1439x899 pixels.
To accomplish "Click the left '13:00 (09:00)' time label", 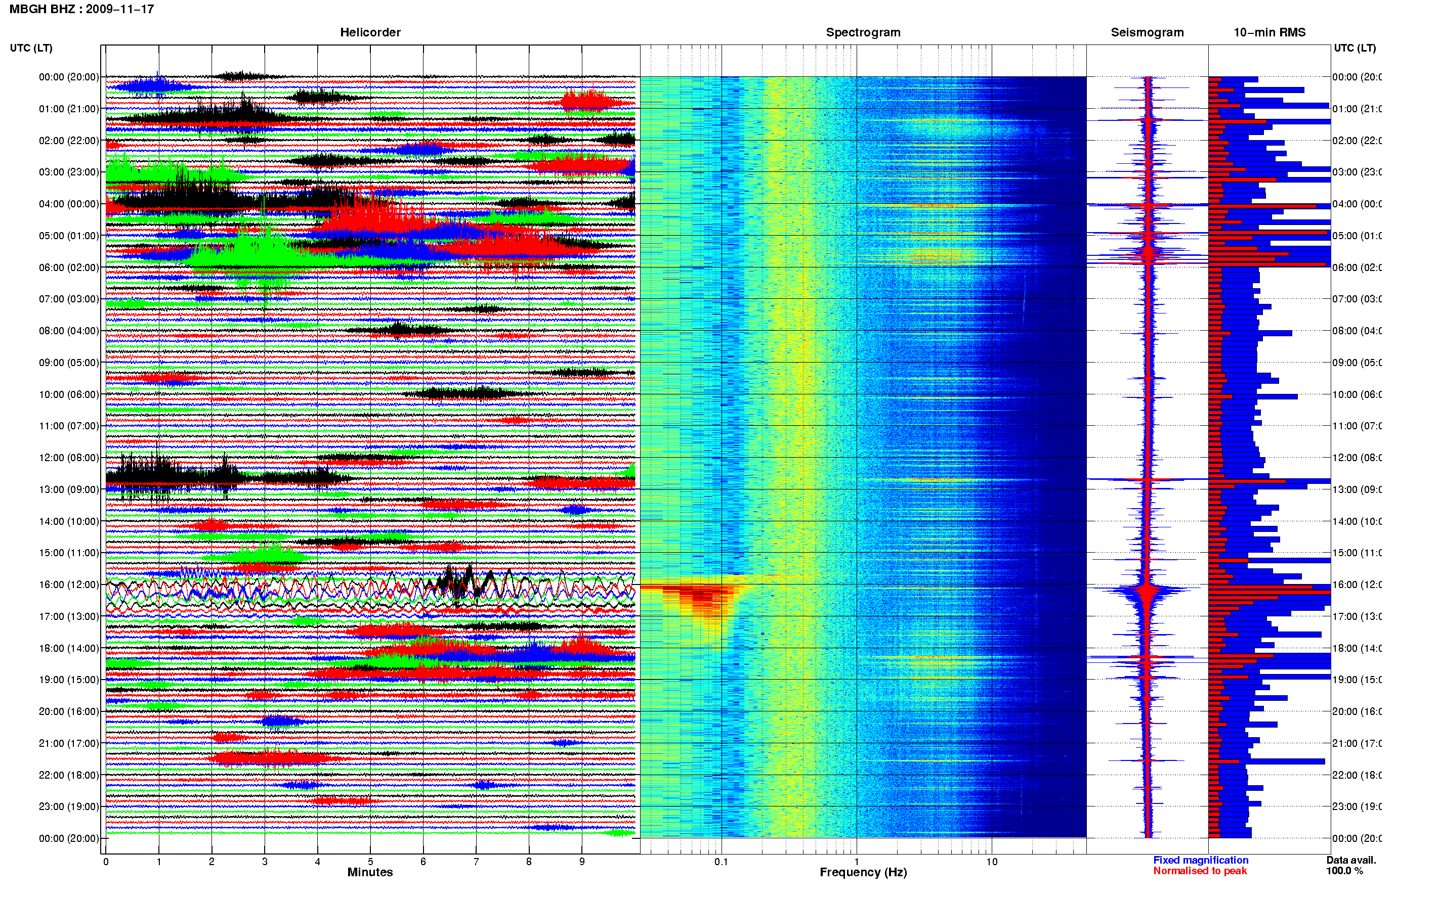I will click(x=69, y=489).
